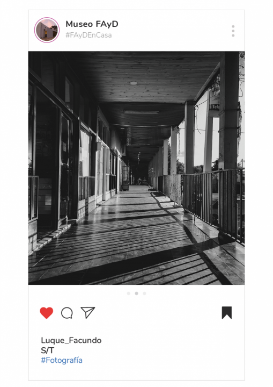Toggle the bookmark save icon
This screenshot has height=387, width=273.
pyautogui.click(x=227, y=313)
